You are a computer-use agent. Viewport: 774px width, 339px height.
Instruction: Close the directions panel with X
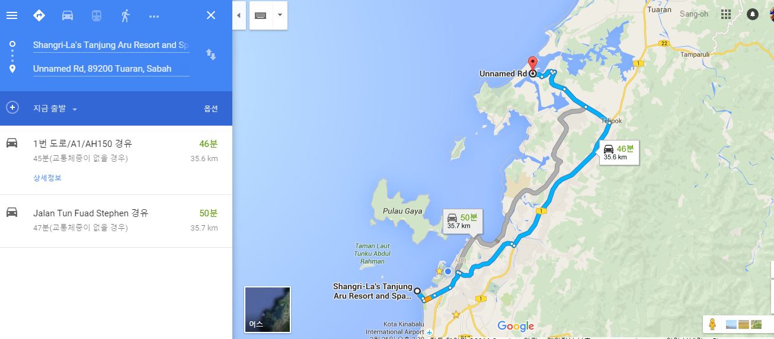click(x=211, y=15)
